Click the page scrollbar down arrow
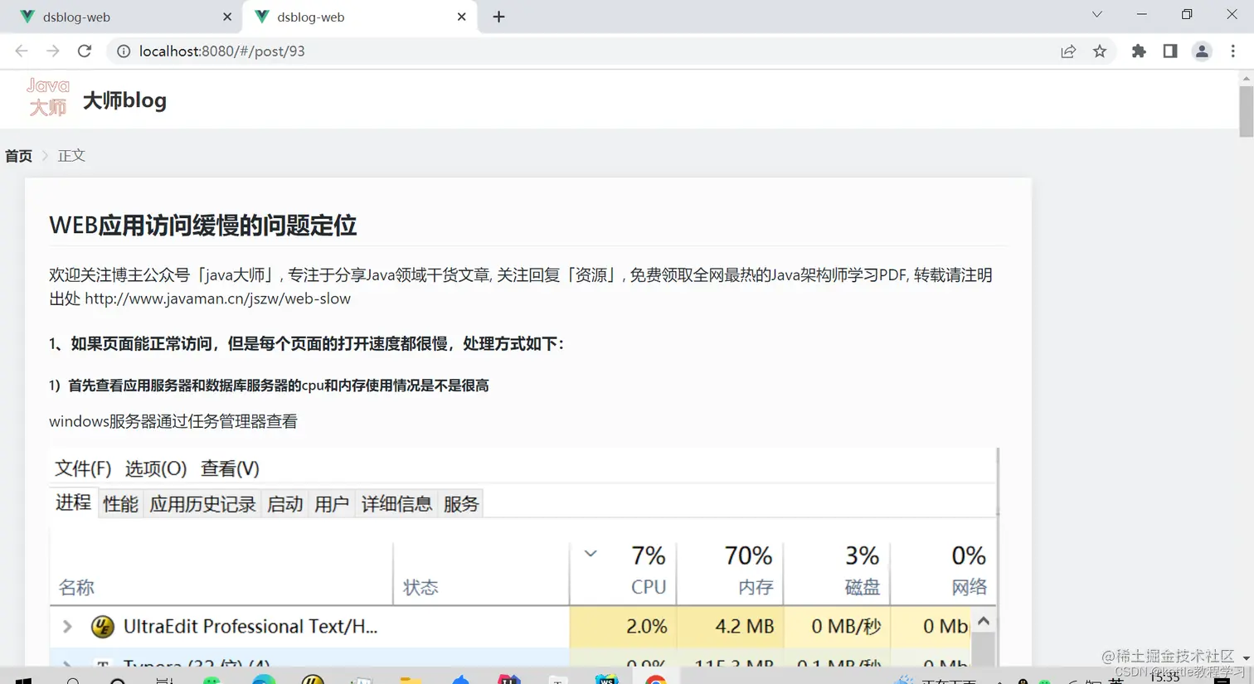Screen dimensions: 1254x684 click(1247, 659)
